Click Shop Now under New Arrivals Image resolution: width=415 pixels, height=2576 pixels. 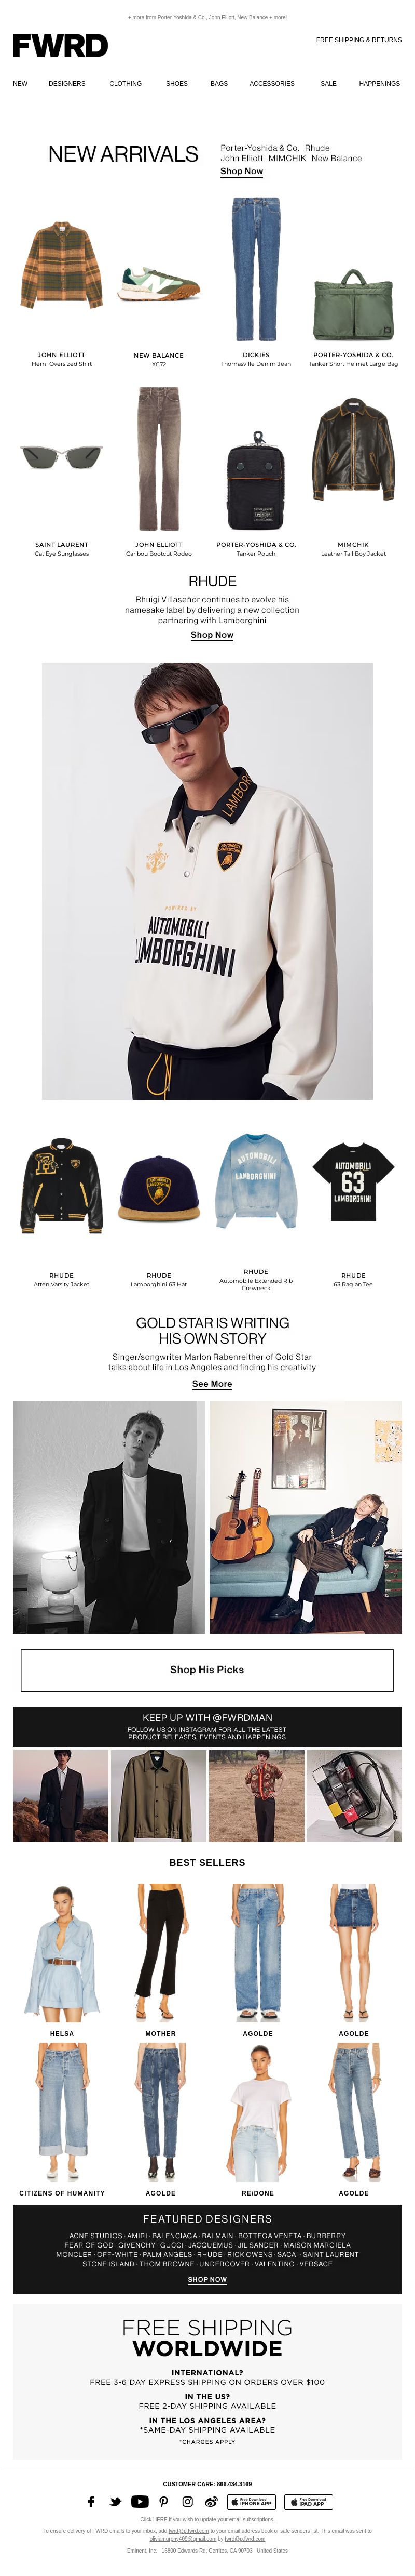click(241, 172)
